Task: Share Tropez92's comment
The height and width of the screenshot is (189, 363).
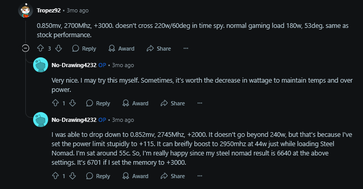Action: [x=159, y=49]
